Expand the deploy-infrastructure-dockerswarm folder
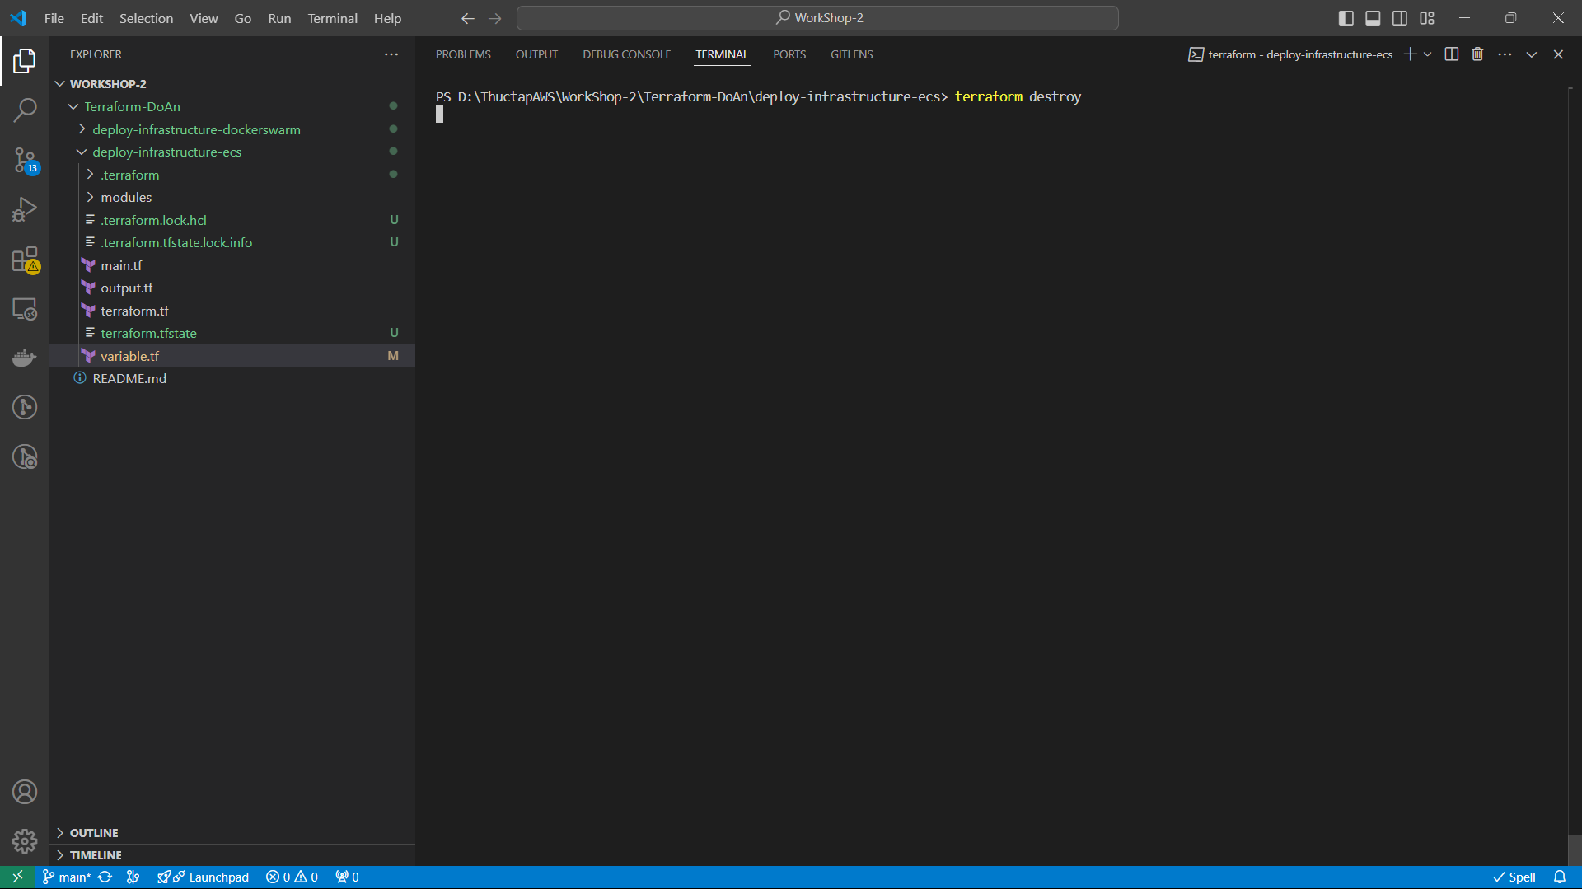Screen dimensions: 1582x889 pos(82,129)
